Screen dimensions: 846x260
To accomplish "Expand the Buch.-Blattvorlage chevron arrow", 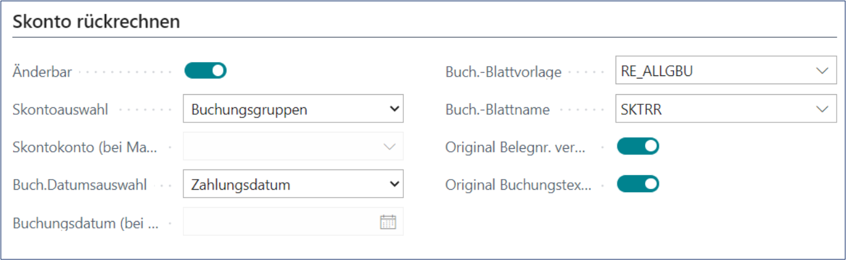I will click(822, 72).
